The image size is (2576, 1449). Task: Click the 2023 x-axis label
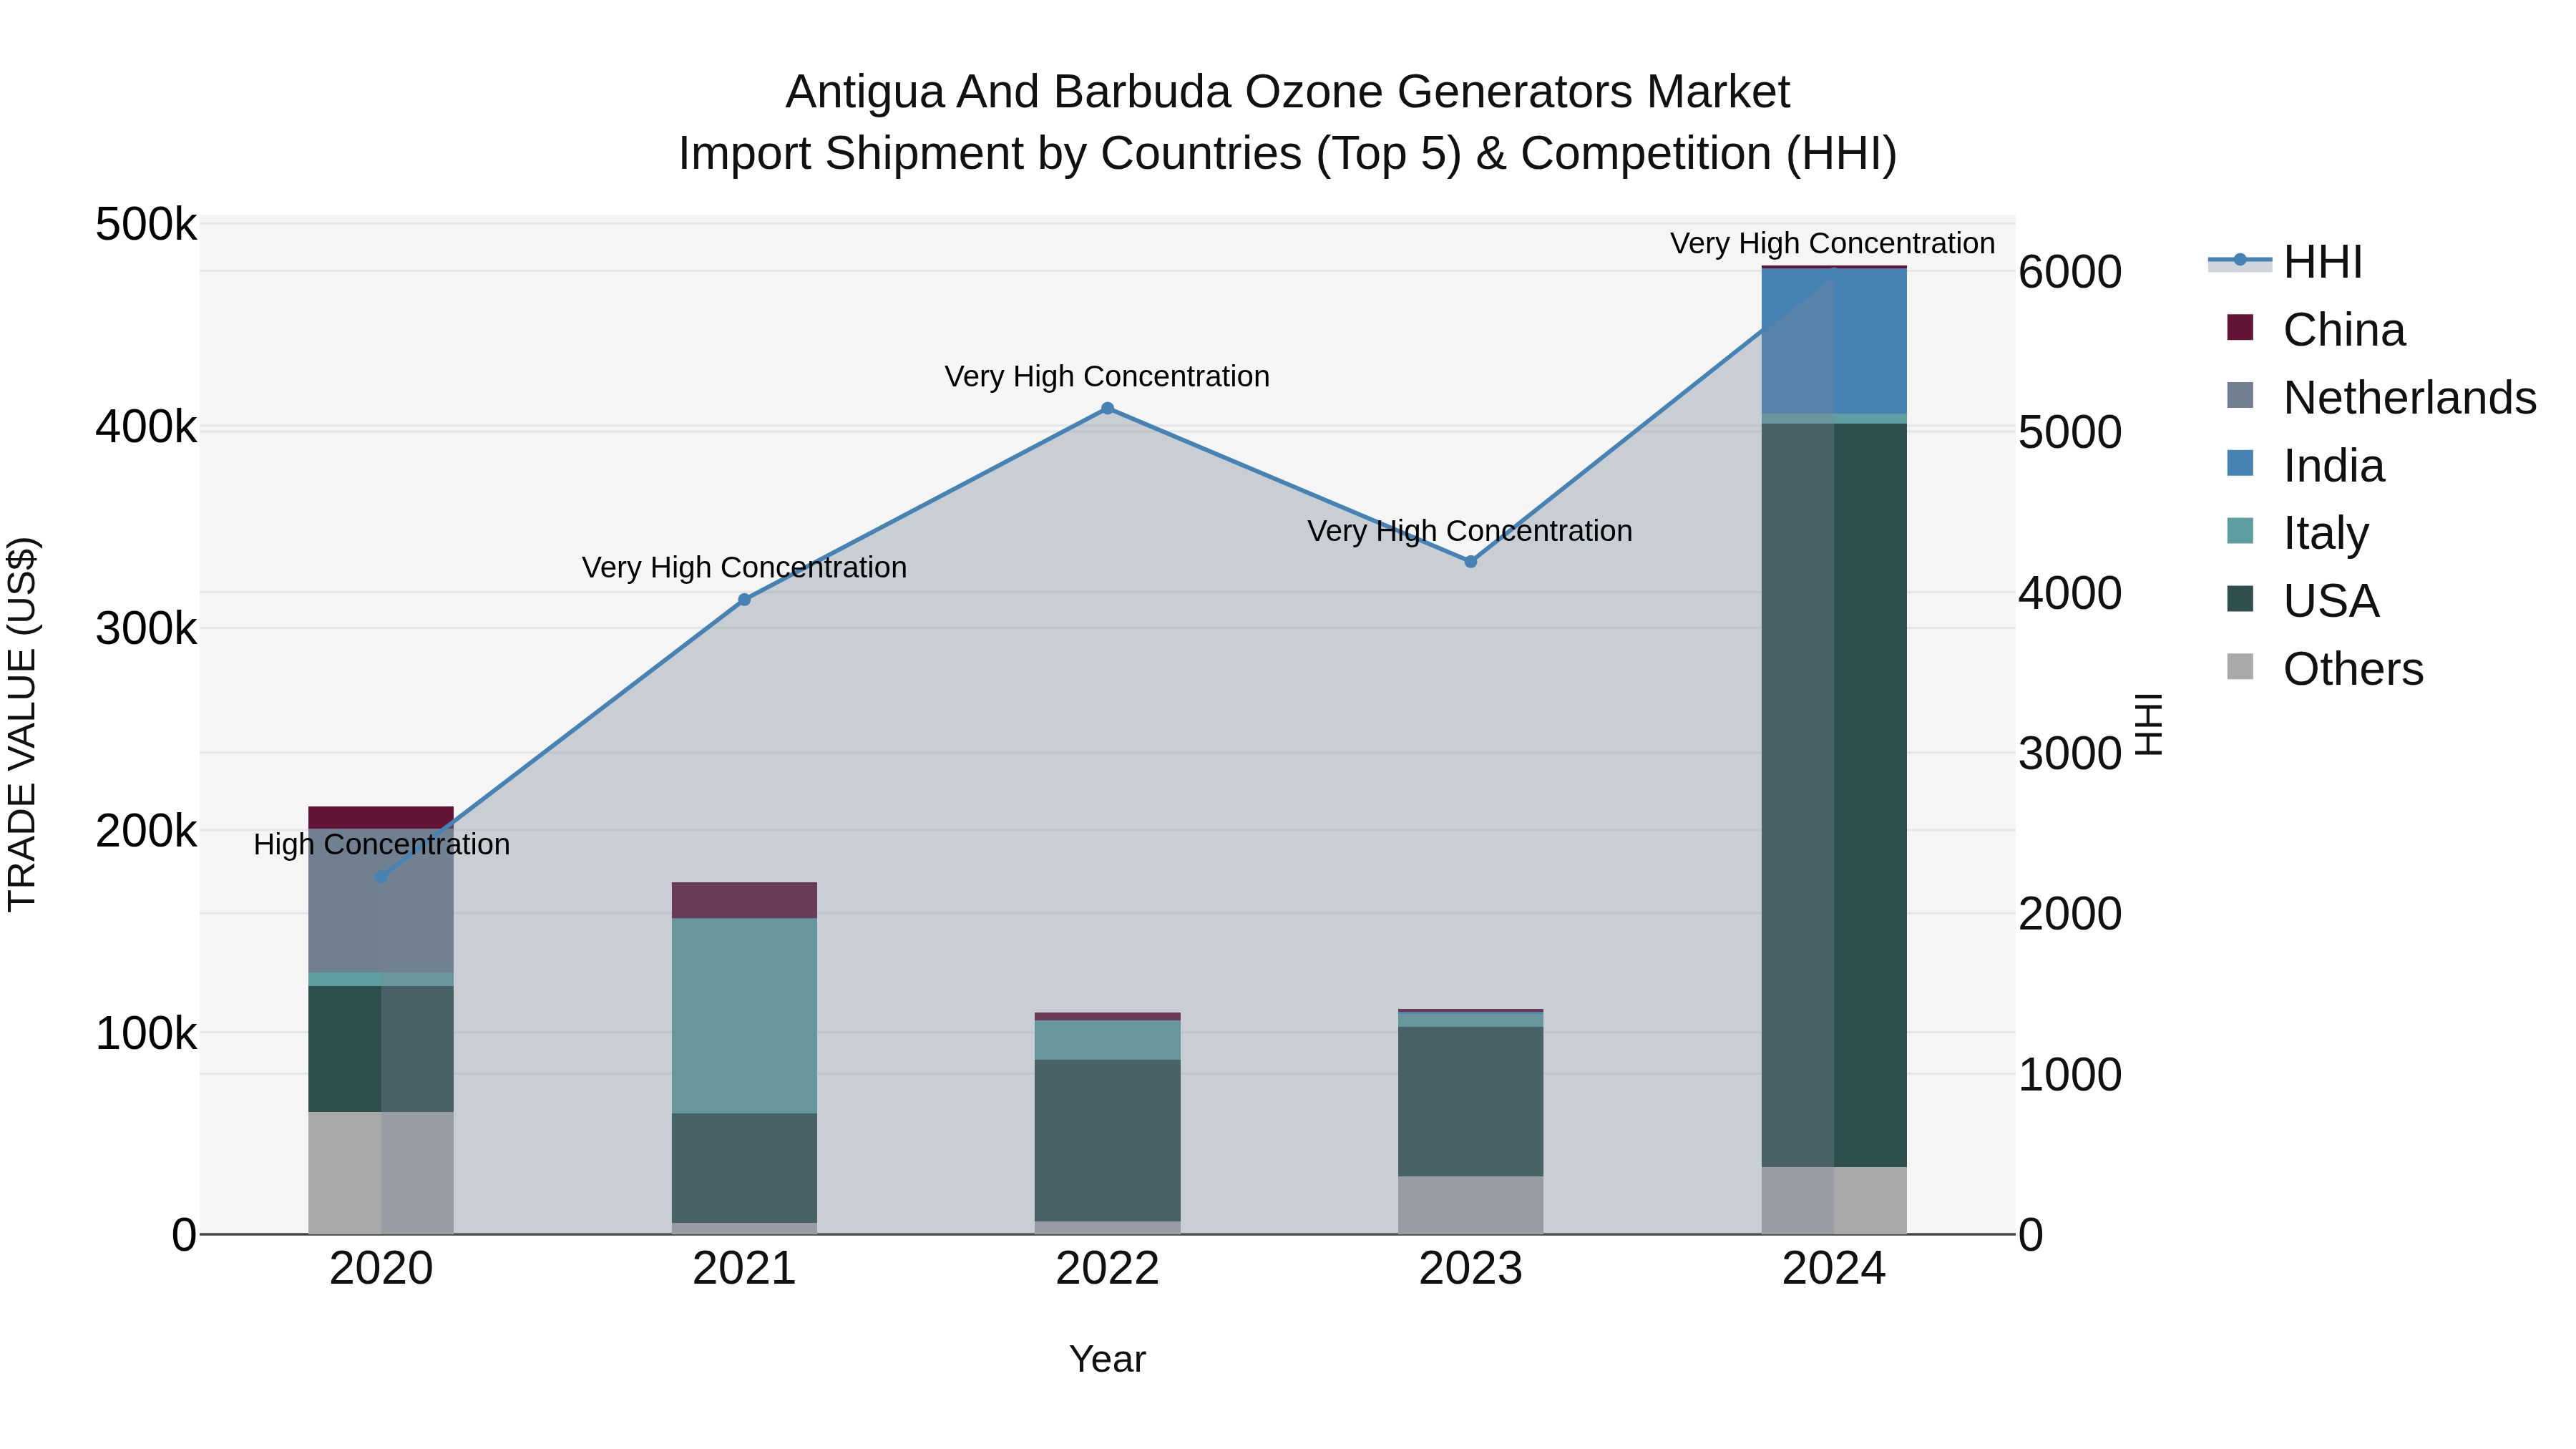click(x=1470, y=1269)
